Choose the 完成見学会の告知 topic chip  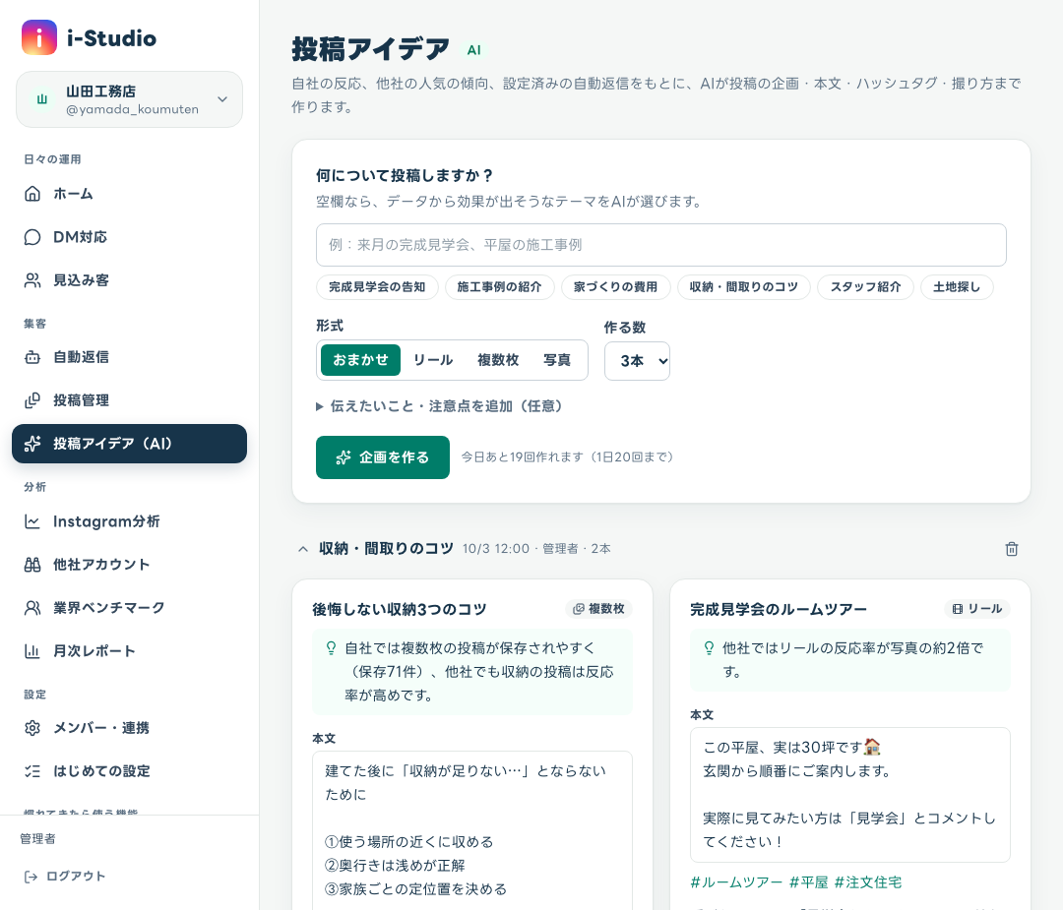click(x=377, y=287)
